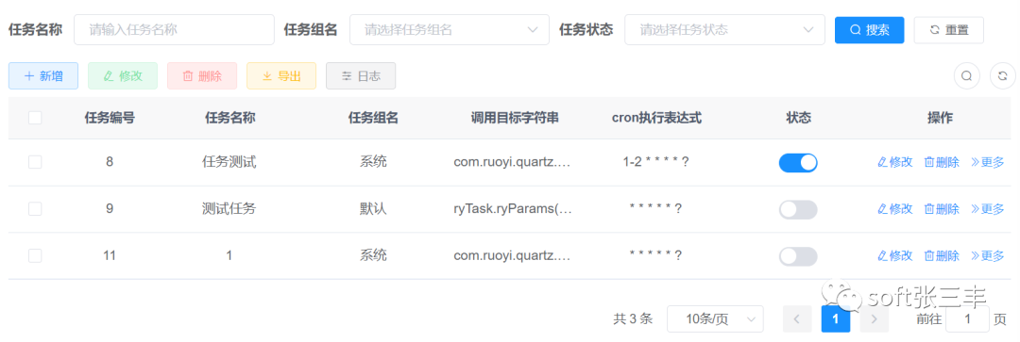Image resolution: width=1020 pixels, height=342 pixels.
Task: Click 修改 link for task 9 测试任务
Action: click(895, 209)
